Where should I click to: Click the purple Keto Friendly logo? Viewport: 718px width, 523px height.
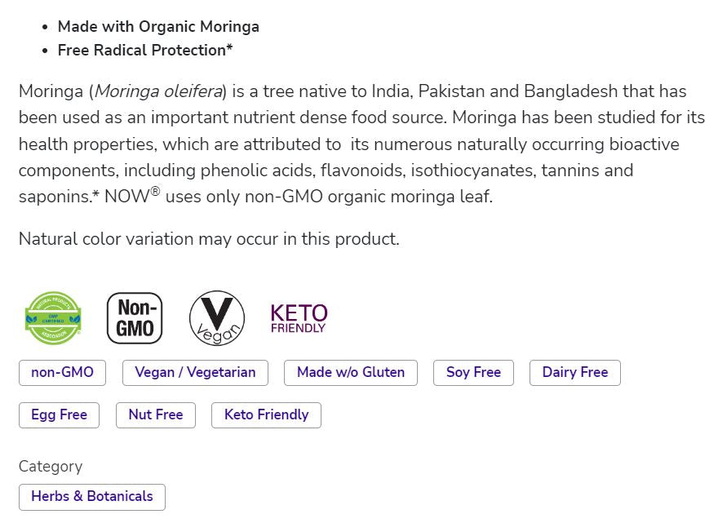click(299, 318)
